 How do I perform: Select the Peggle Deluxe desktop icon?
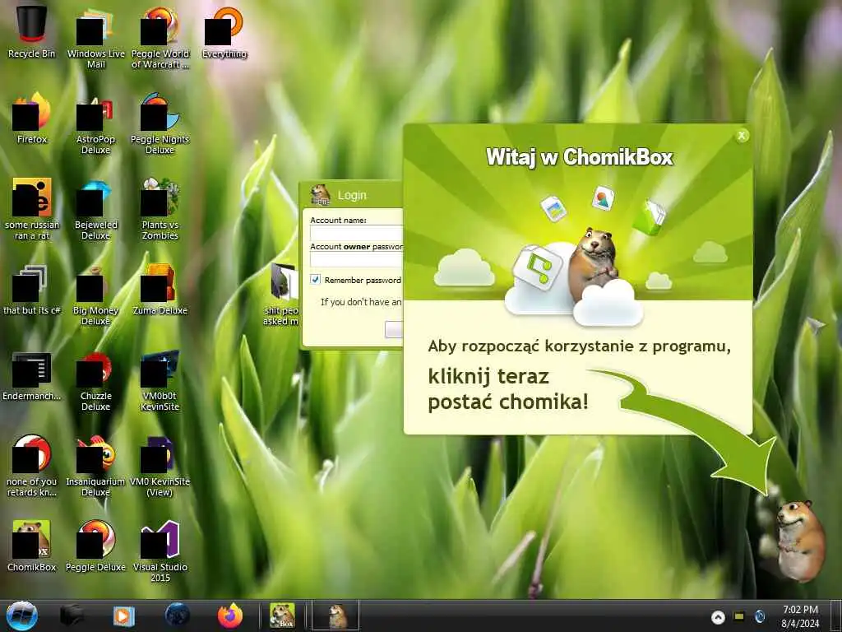click(95, 546)
